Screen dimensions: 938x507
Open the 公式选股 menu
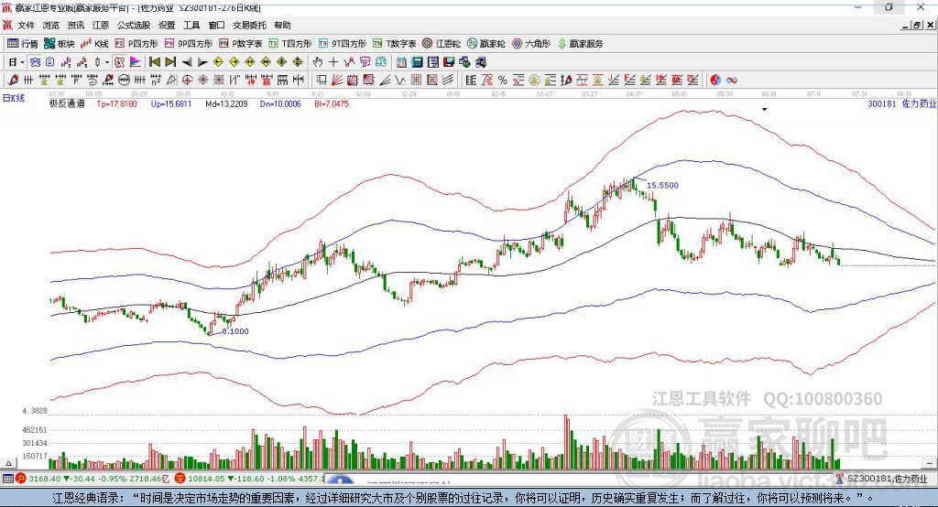(134, 25)
